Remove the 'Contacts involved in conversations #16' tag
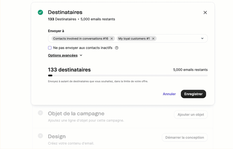This screenshot has width=233, height=149. click(x=112, y=39)
